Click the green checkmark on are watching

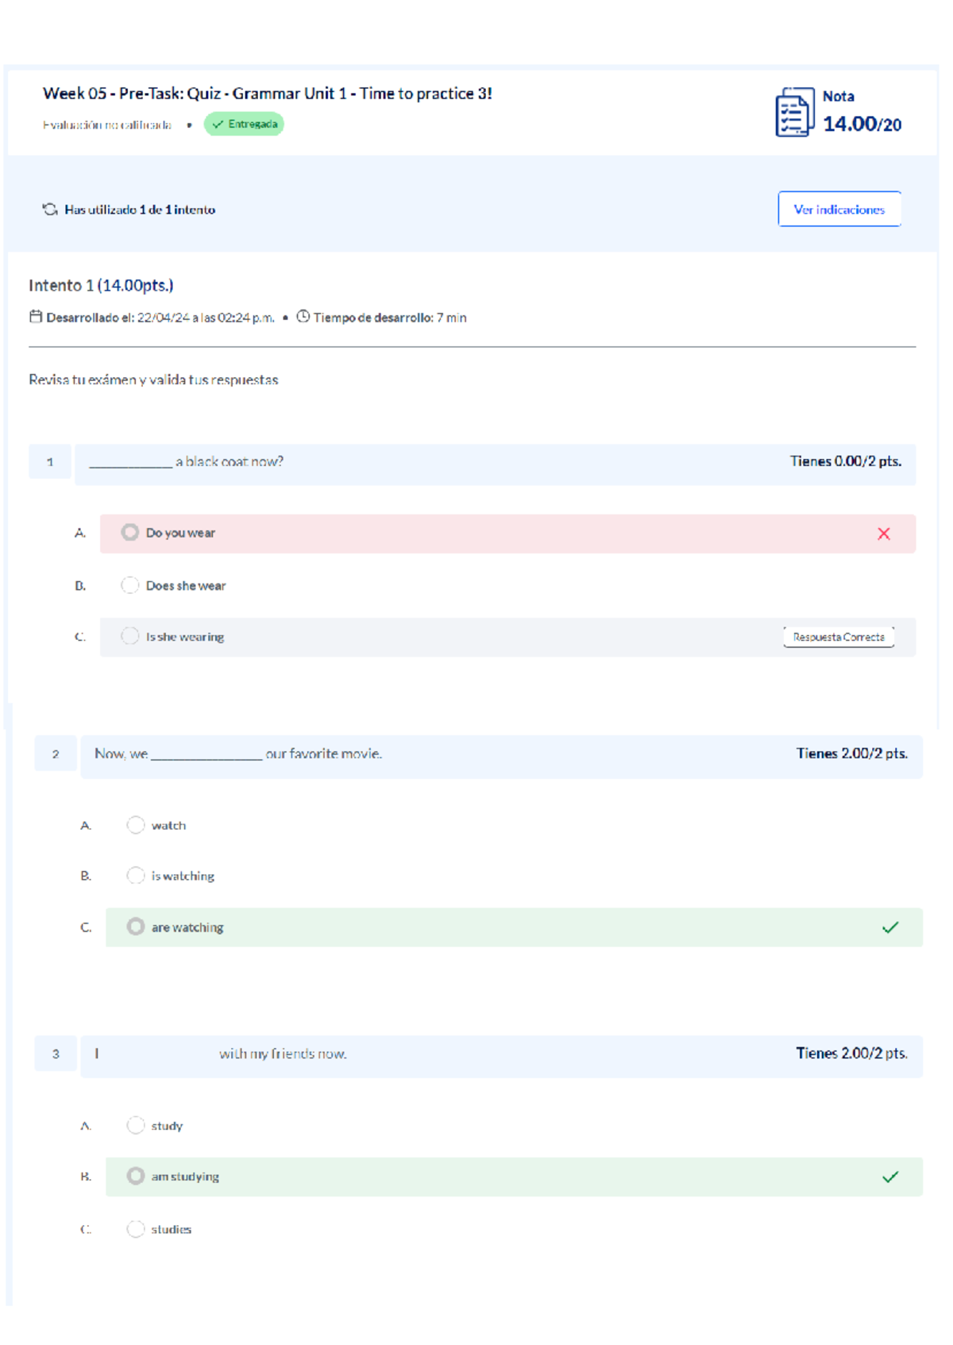point(889,927)
